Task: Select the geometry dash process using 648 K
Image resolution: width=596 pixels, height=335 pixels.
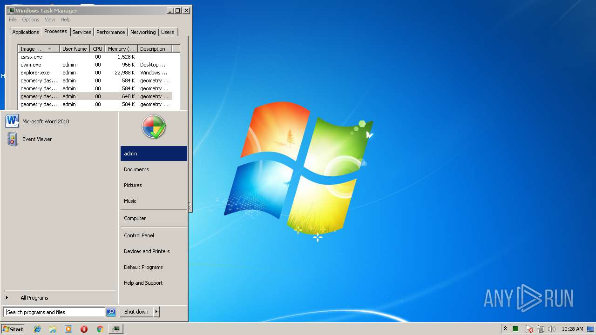Action: 95,96
